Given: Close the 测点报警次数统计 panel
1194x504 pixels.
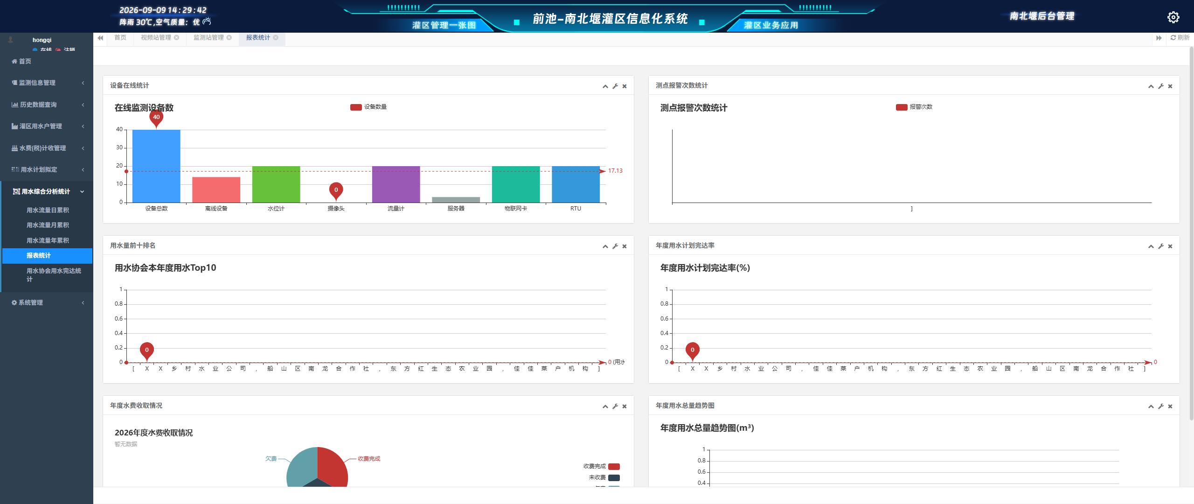Looking at the screenshot, I should tap(1170, 86).
